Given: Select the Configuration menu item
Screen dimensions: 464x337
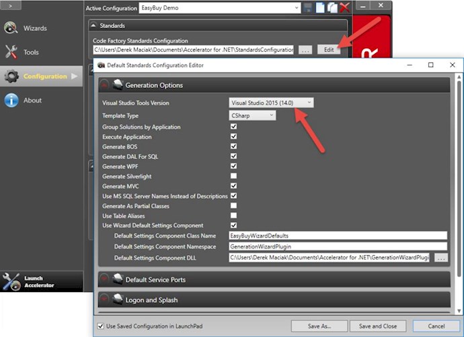Looking at the screenshot, I should tap(42, 77).
